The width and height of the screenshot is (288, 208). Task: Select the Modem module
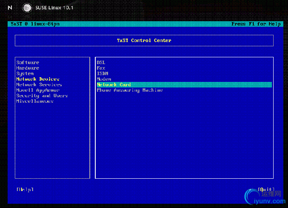104,79
